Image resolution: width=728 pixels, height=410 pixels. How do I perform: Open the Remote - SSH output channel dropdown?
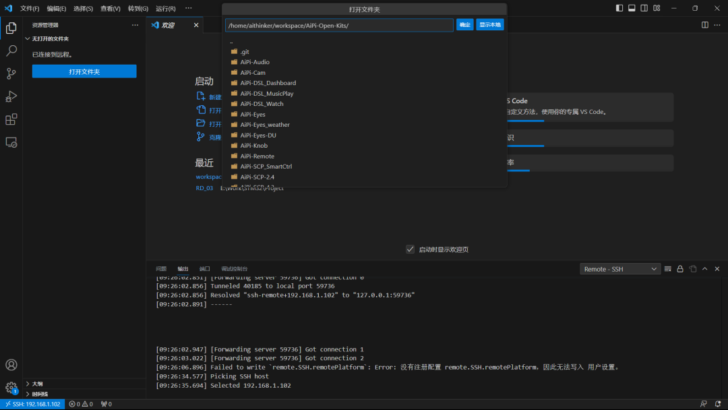(620, 269)
